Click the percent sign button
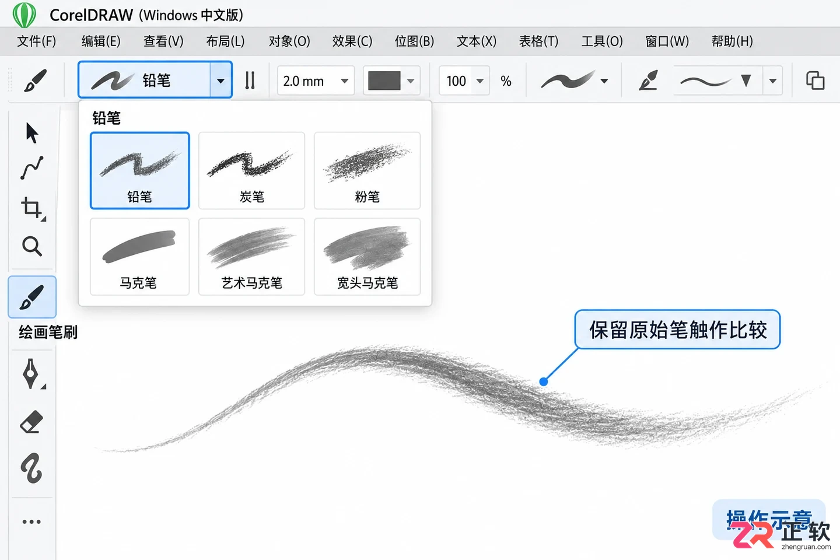The height and width of the screenshot is (560, 840). click(x=506, y=81)
